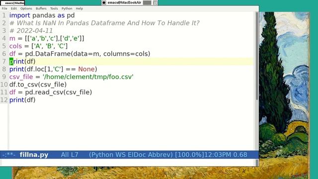Click the highlighted 'print(df)' on line 7
The width and height of the screenshot is (318, 179).
tap(22, 62)
